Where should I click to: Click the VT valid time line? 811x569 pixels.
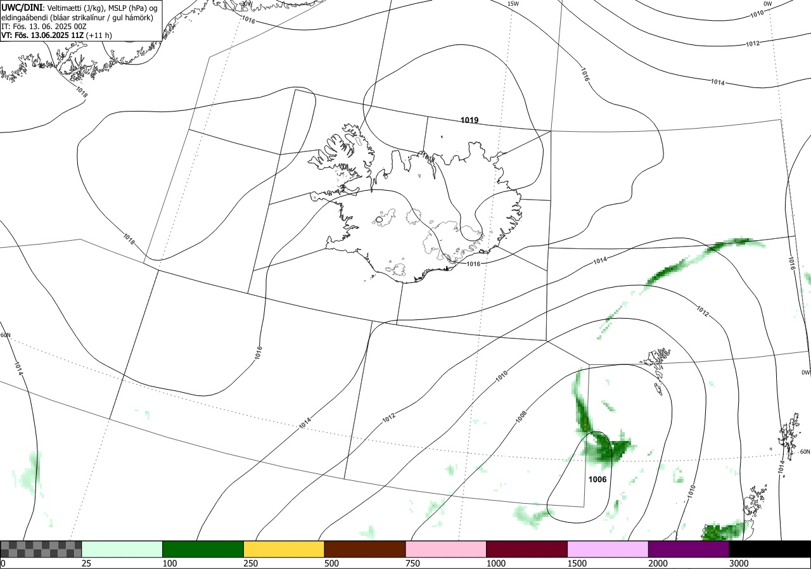click(57, 35)
